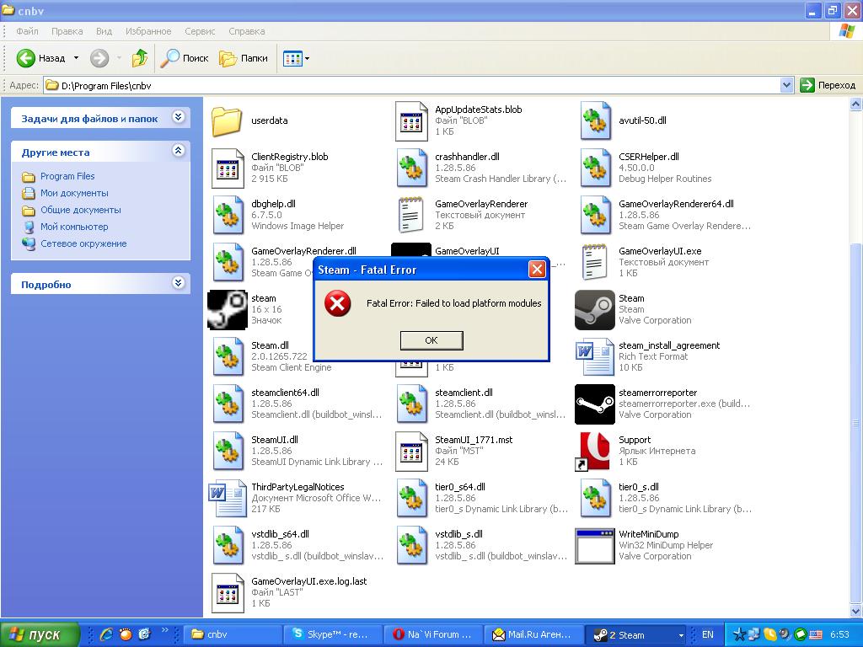Select the GameOverlayUI.exe text document icon
The height and width of the screenshot is (647, 863).
595,263
